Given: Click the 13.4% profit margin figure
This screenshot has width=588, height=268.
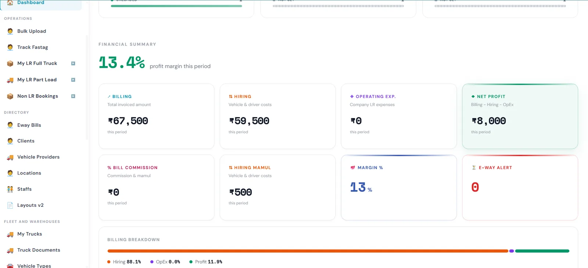Looking at the screenshot, I should (x=122, y=62).
